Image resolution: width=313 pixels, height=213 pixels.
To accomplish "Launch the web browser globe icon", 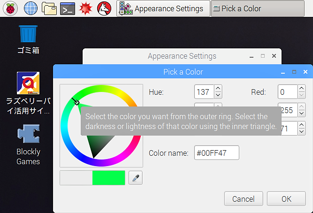I will click(x=31, y=8).
